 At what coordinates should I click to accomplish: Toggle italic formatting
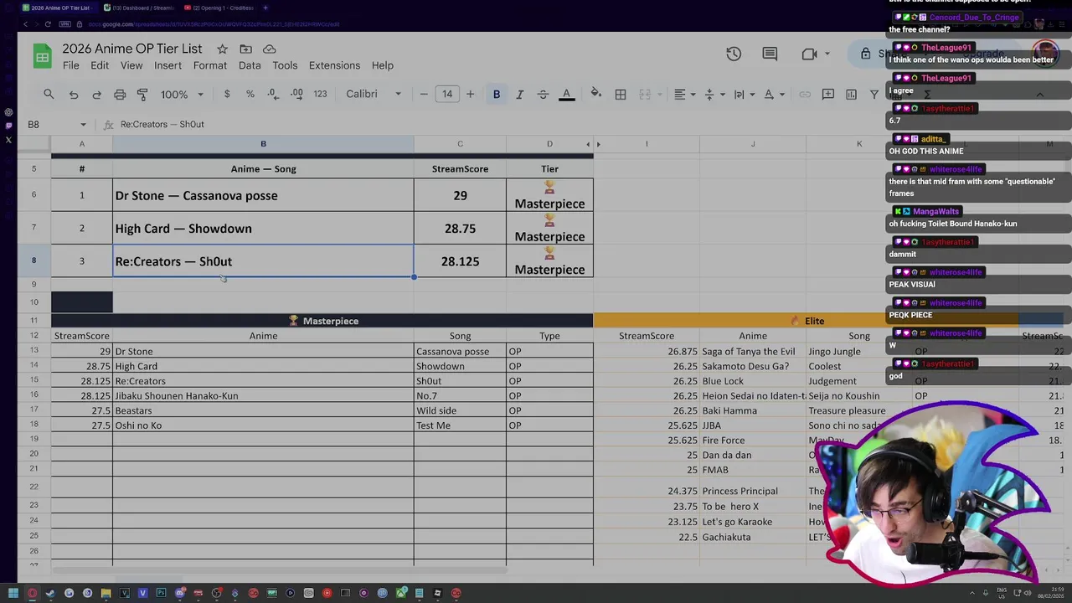coord(520,95)
